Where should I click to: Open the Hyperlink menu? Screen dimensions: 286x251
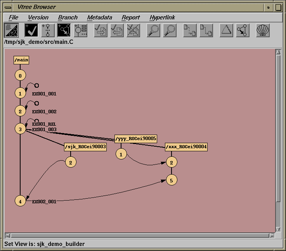pos(162,17)
